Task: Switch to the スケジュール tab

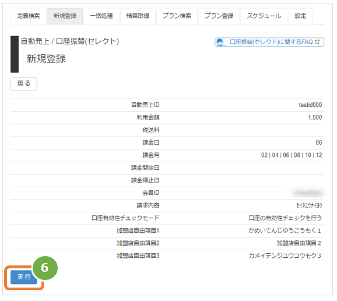Action: [264, 16]
